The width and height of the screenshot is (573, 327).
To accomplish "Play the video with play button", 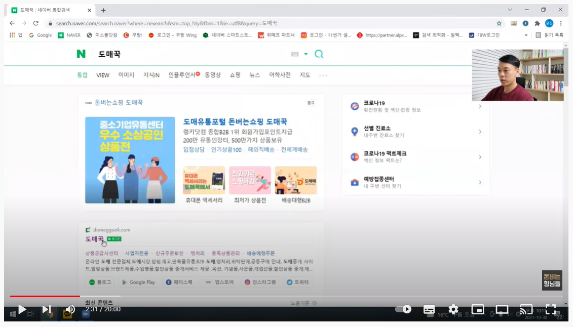I will (22, 309).
